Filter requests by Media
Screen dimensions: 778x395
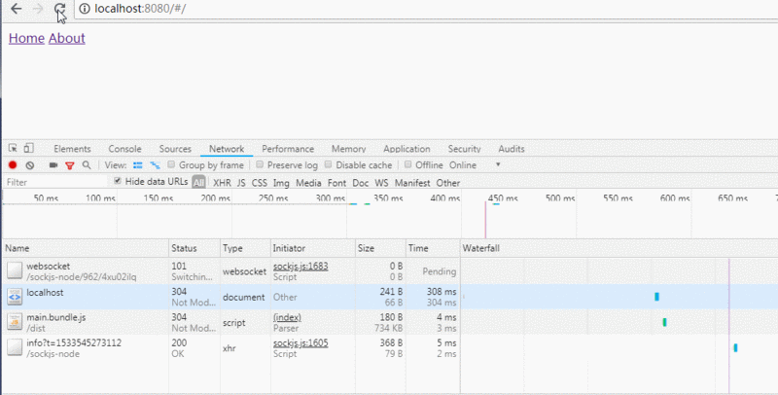tap(308, 183)
